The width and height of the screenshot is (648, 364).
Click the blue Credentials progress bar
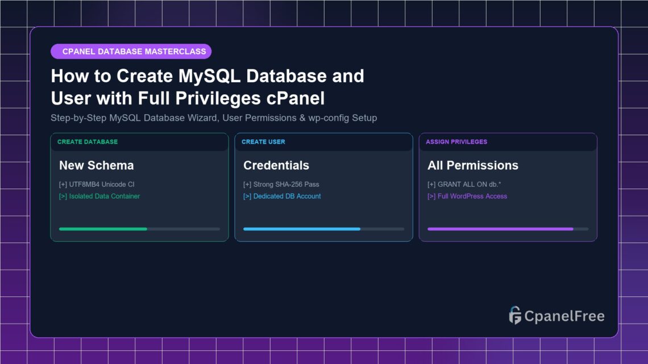pyautogui.click(x=323, y=229)
